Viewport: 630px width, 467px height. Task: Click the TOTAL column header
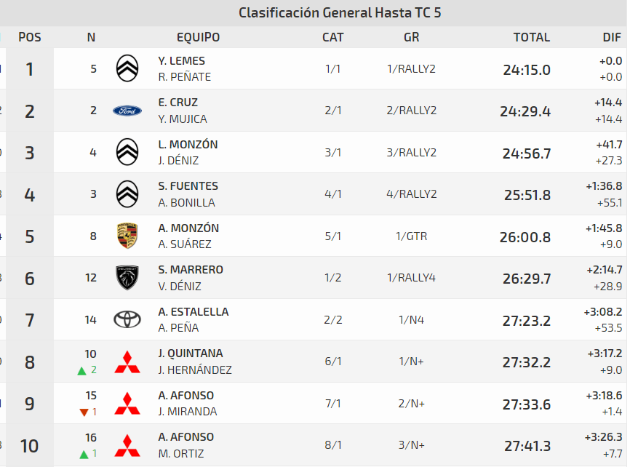coord(531,37)
